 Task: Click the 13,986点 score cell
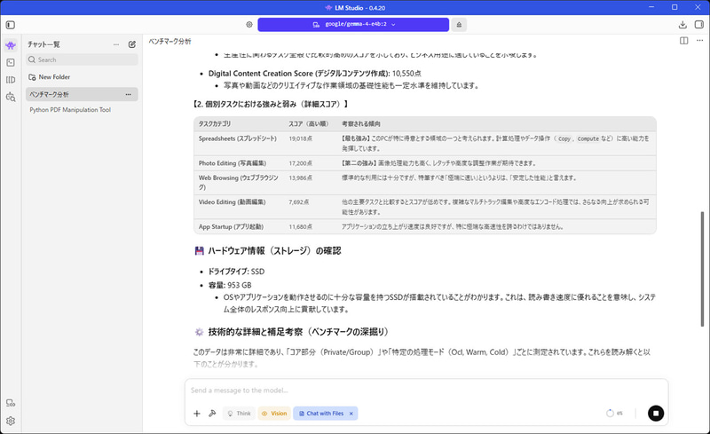click(x=301, y=178)
